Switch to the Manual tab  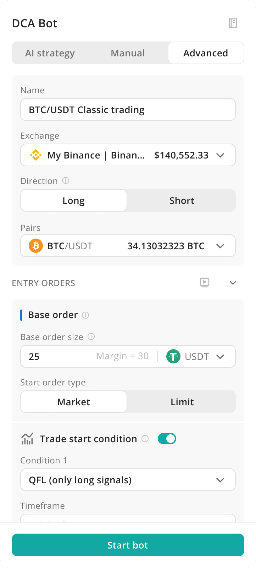click(128, 53)
